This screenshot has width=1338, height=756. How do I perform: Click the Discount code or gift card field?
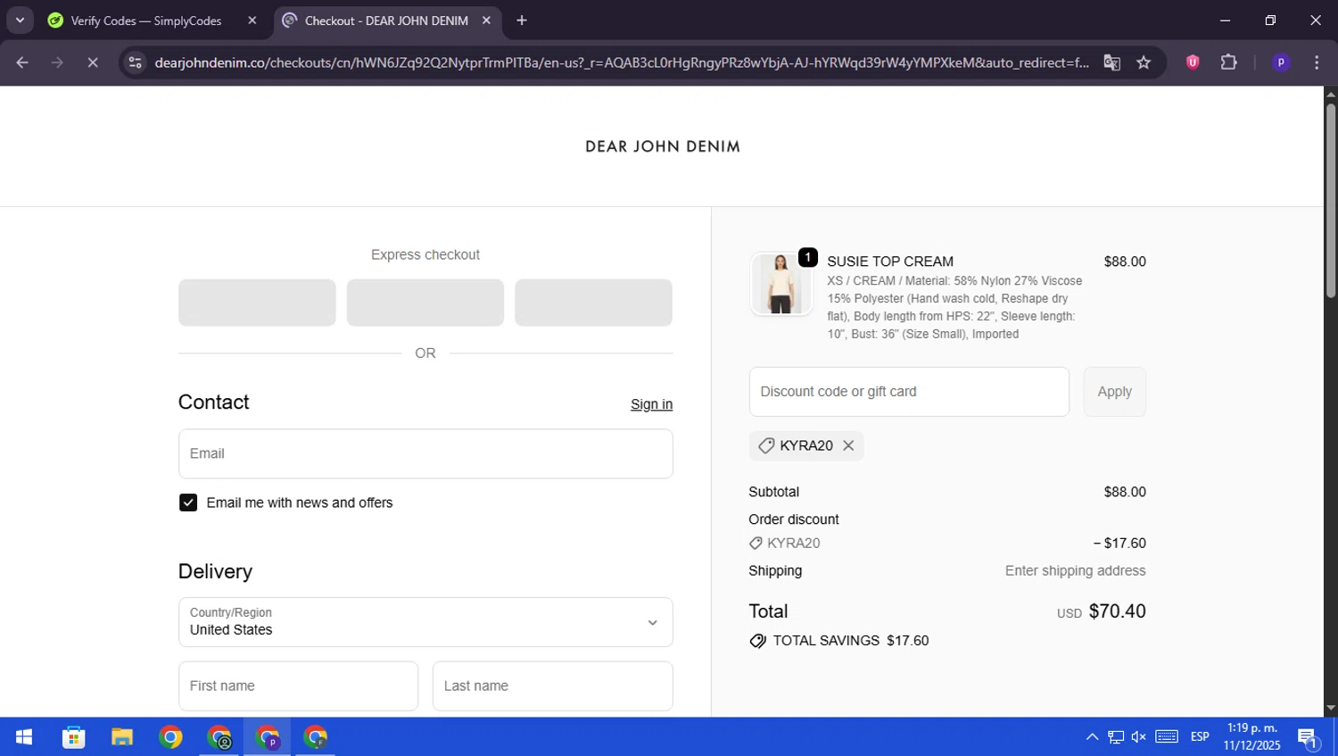pos(909,392)
